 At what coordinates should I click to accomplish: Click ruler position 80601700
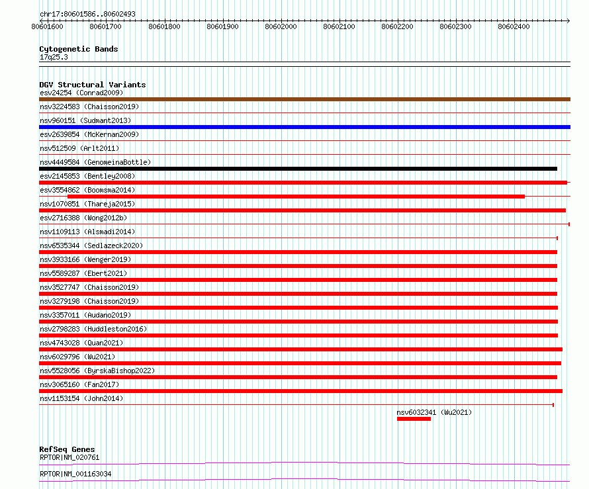click(105, 26)
